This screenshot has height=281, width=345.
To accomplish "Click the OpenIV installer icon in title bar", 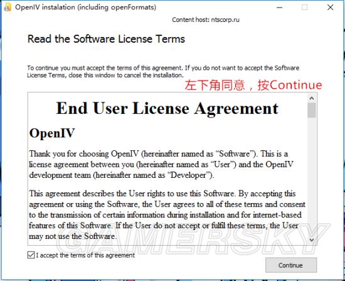I will (8, 8).
